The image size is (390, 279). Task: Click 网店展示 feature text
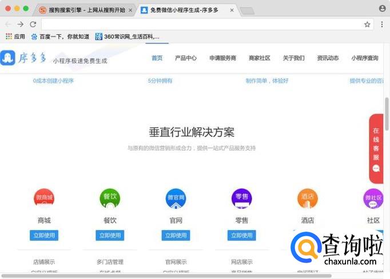242,262
